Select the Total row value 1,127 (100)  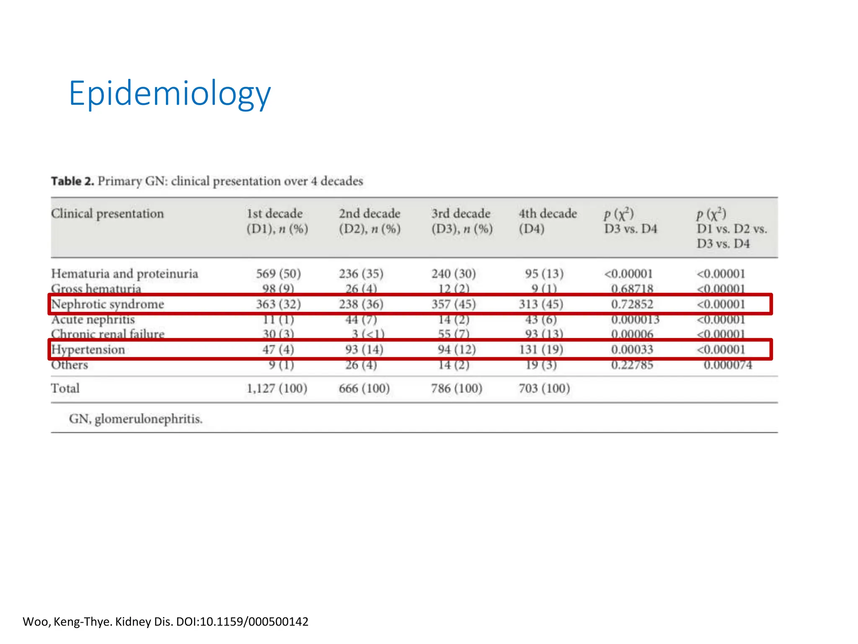tap(277, 389)
